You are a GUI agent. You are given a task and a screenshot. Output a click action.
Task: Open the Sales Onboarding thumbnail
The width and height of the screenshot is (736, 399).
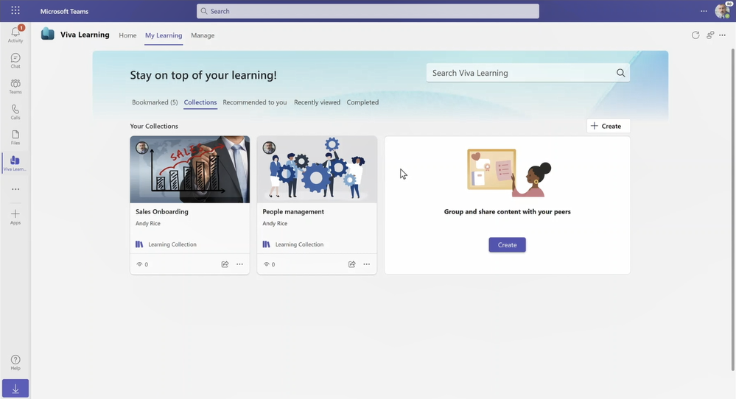(190, 170)
